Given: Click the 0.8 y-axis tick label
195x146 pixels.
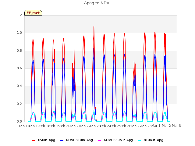Looking at the screenshot, I should click(19, 50).
